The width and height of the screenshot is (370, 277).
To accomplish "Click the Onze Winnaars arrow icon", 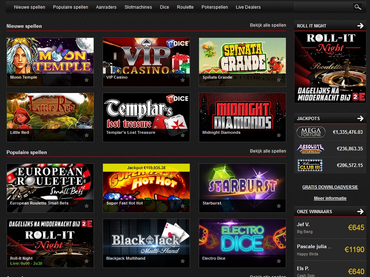I will (360, 211).
